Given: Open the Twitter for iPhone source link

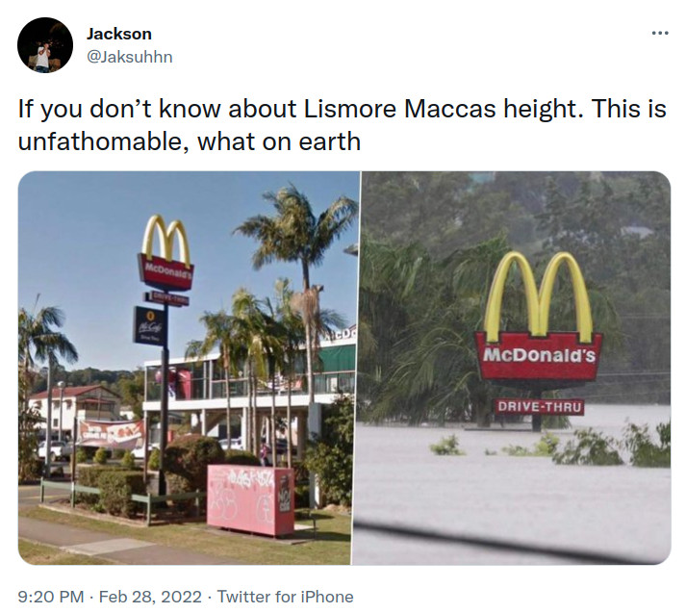Looking at the screenshot, I should tap(285, 597).
